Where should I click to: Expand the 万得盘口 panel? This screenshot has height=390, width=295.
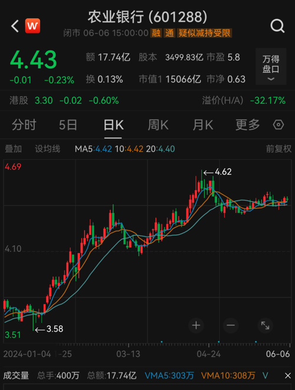pos(271,67)
